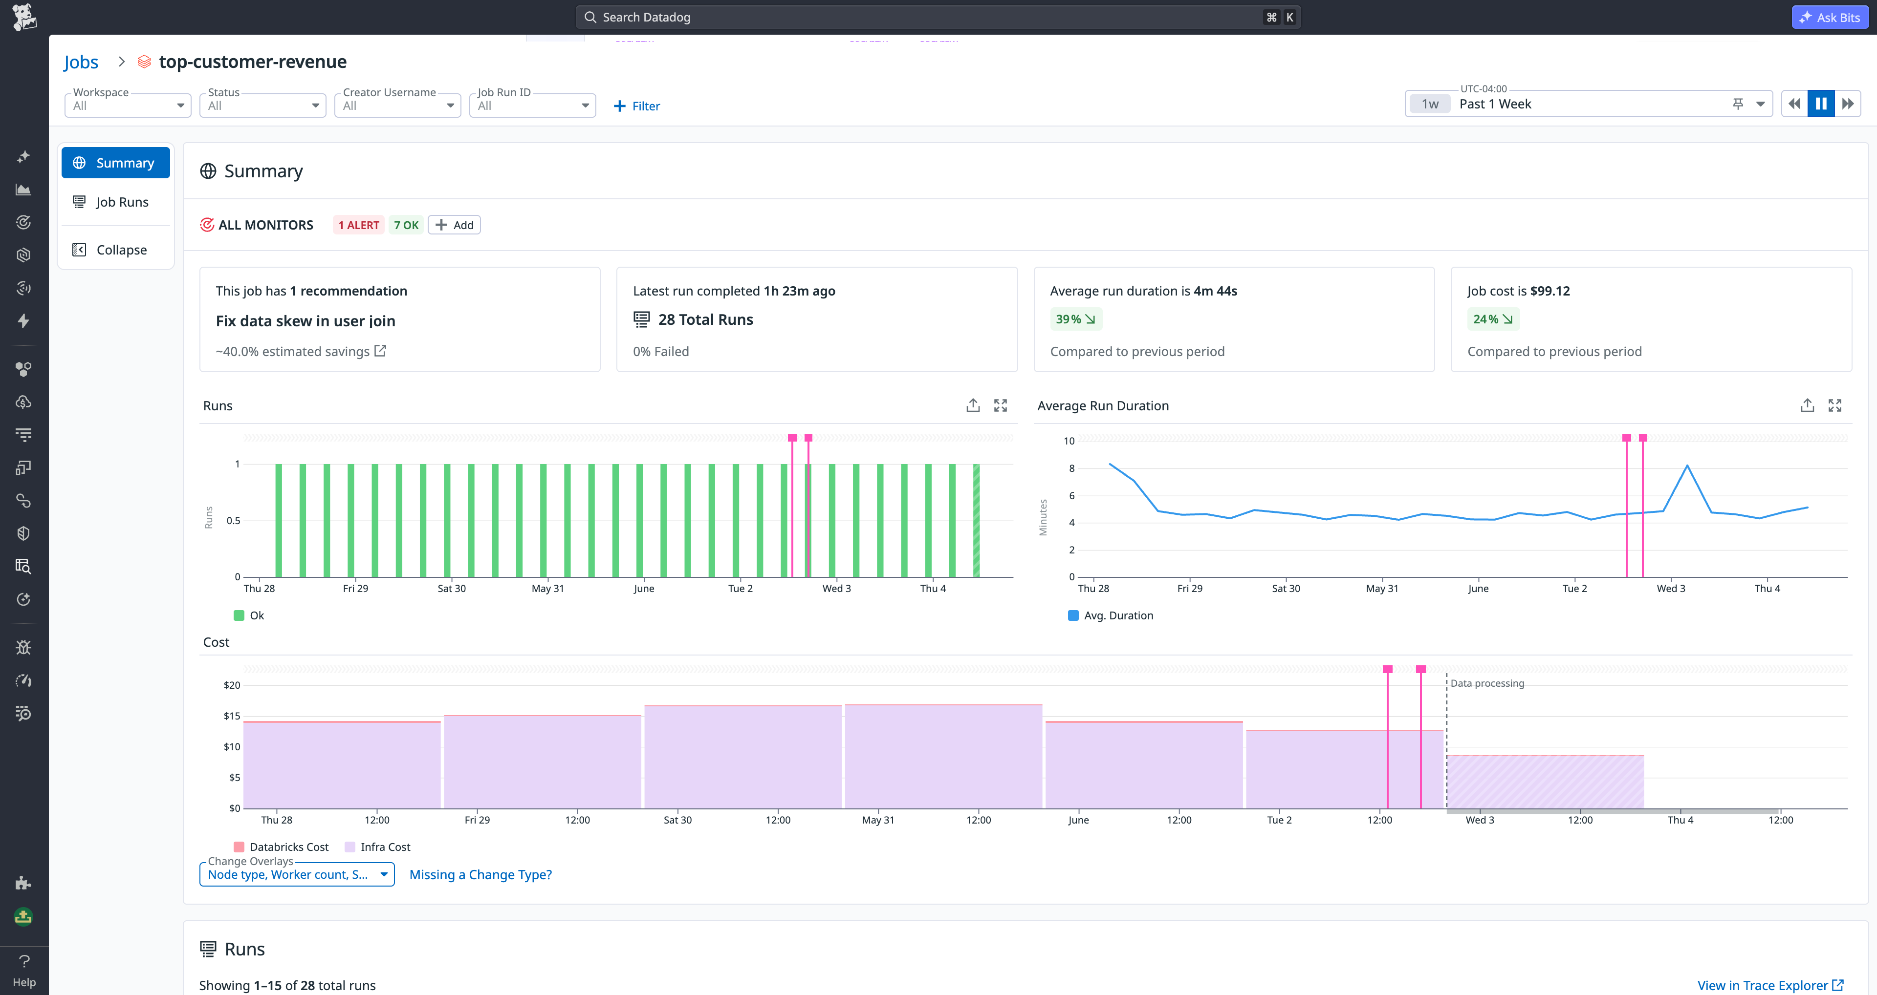Select the Summary tab
1877x995 pixels.
[x=116, y=163]
